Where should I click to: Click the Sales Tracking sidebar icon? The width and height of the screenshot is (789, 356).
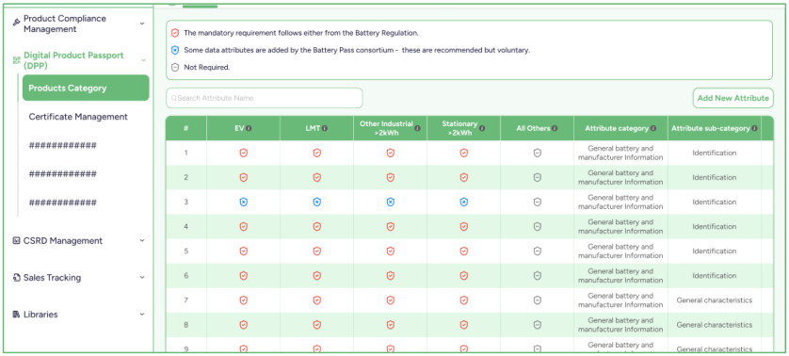16,278
